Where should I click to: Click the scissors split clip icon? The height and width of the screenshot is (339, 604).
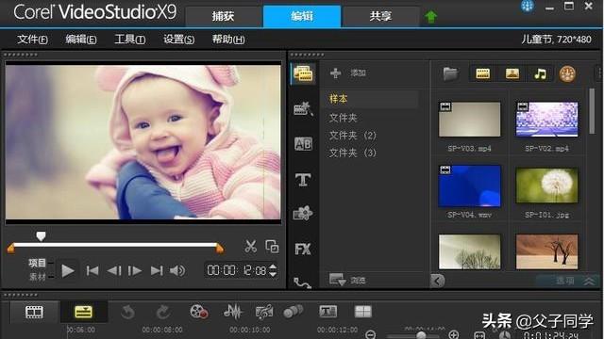pyautogui.click(x=251, y=246)
